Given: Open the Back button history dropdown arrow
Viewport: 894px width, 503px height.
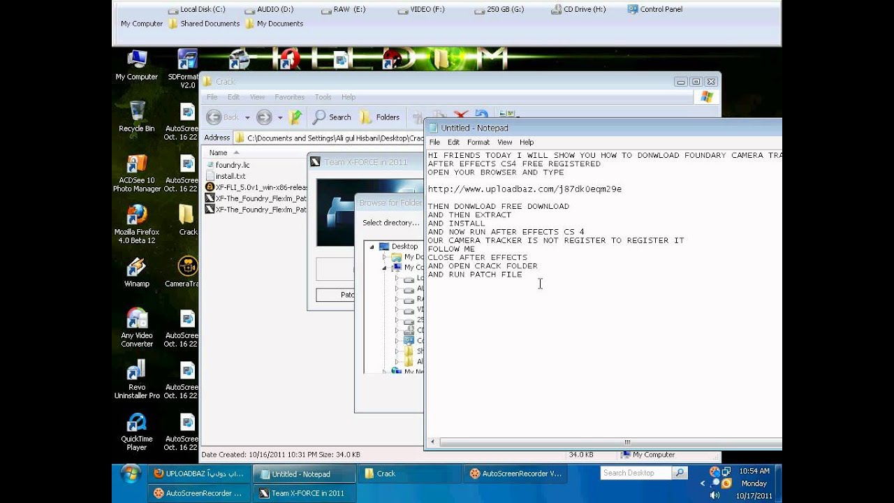Looking at the screenshot, I should (x=247, y=117).
